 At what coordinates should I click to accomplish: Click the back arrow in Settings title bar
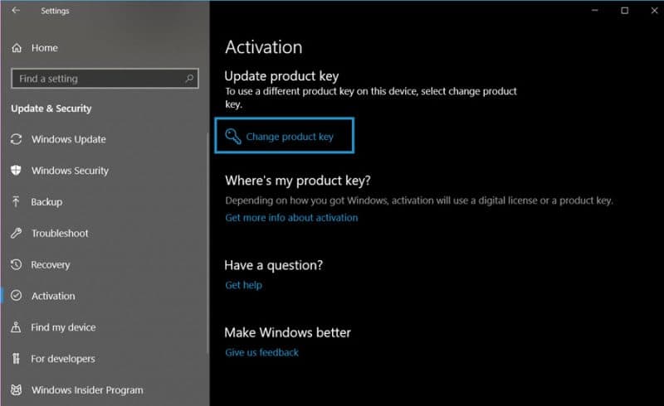(x=16, y=10)
